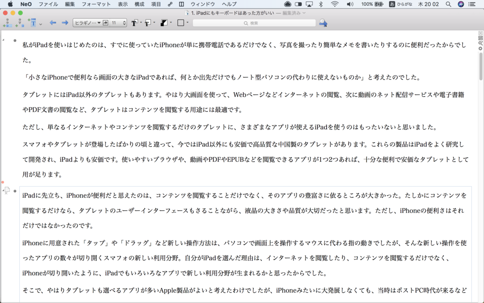Click the empty square border swatch
The image size is (484, 303).
tap(181, 23)
